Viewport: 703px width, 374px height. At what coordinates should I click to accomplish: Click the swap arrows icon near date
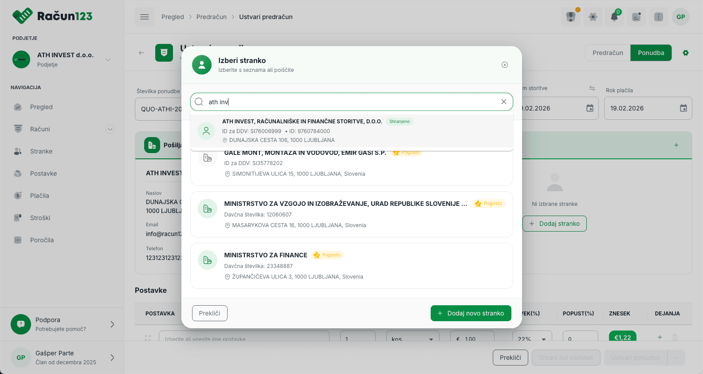pyautogui.click(x=592, y=88)
